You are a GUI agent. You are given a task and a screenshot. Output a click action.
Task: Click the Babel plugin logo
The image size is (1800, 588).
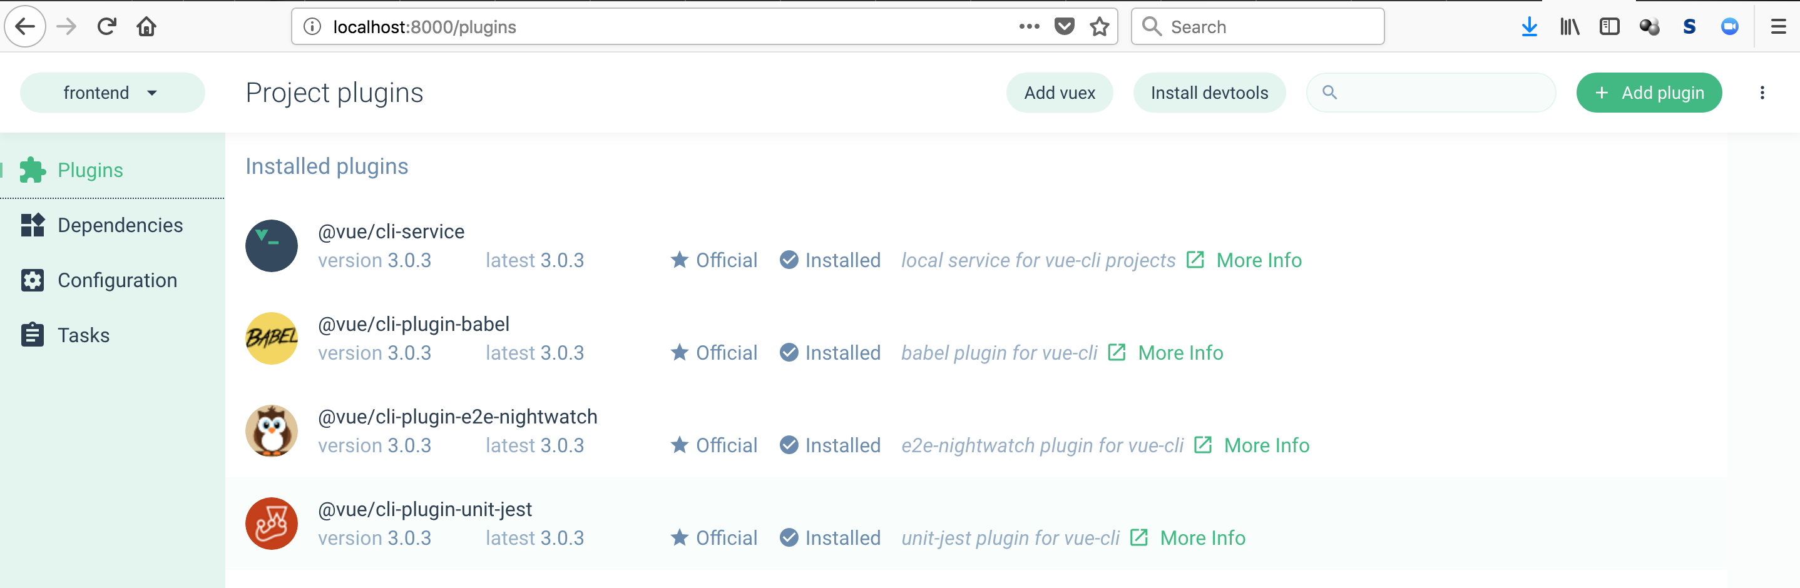pos(271,338)
